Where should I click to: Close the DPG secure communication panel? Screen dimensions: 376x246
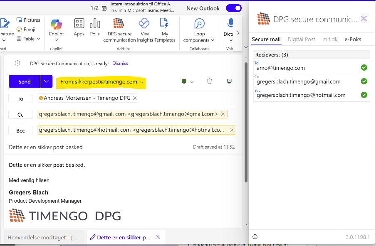[364, 19]
